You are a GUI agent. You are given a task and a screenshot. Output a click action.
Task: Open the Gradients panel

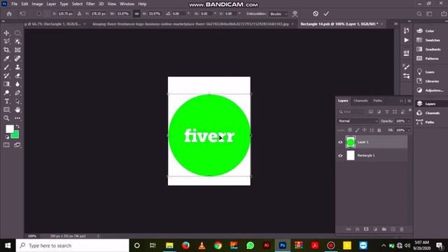428,50
